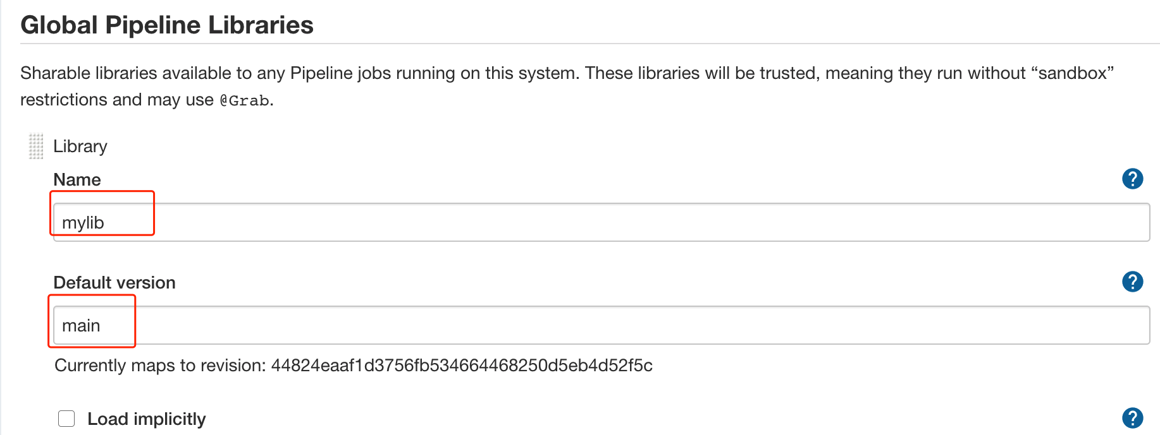
Task: Enable the Load implicitly checkbox
Action: 66,419
